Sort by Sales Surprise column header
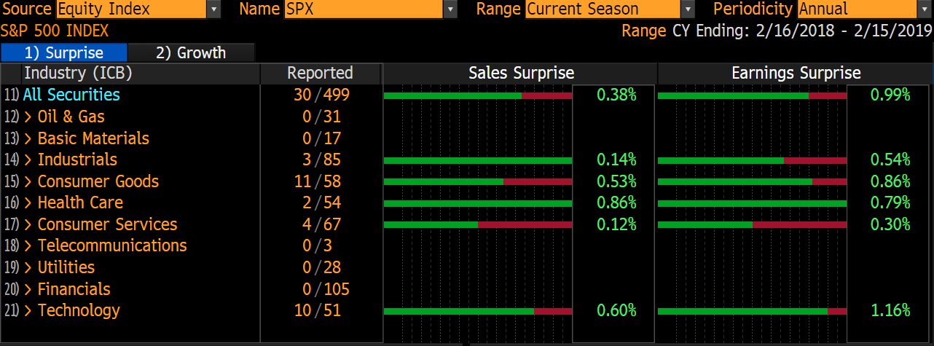934x346 pixels. tap(521, 73)
